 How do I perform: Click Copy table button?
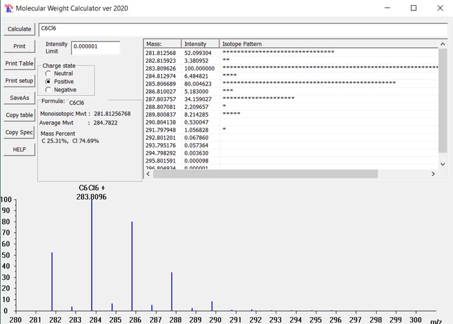19,115
